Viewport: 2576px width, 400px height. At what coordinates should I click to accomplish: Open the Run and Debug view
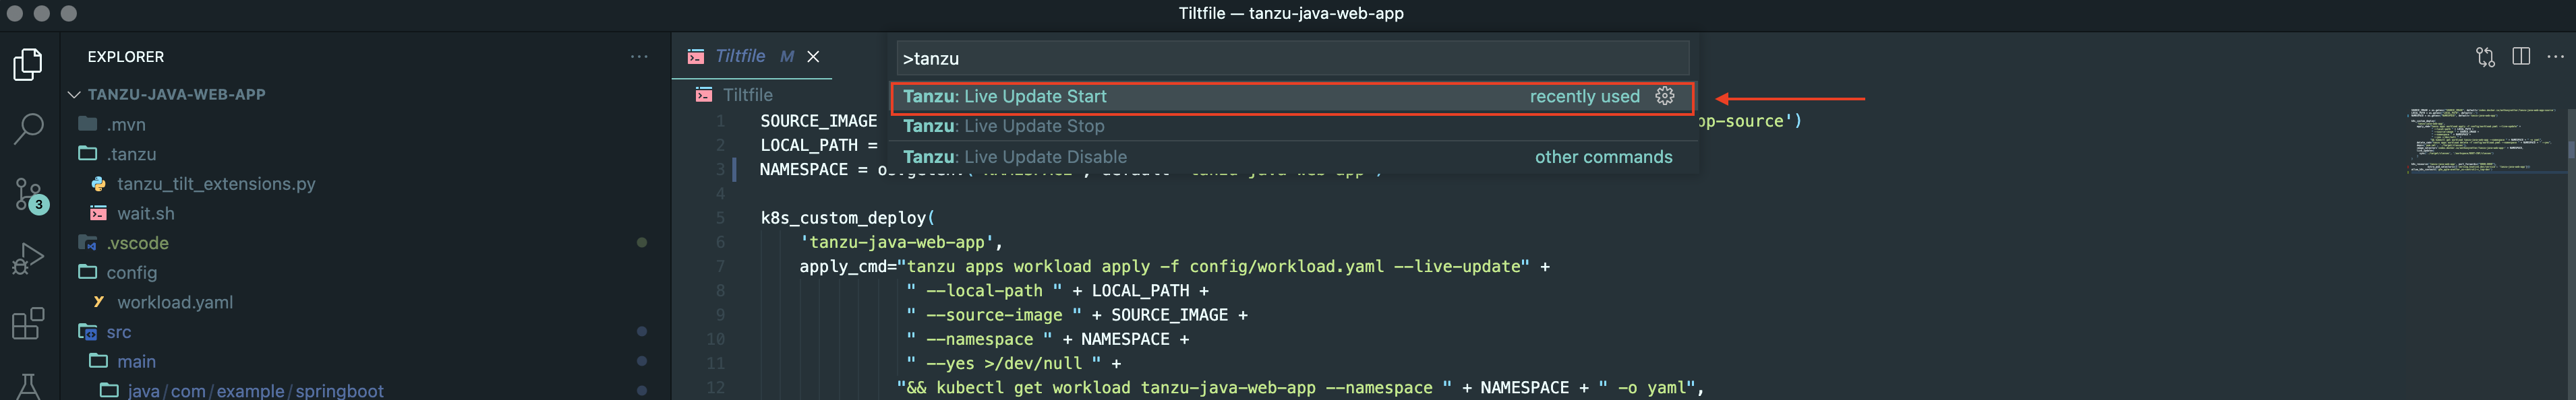coord(28,259)
